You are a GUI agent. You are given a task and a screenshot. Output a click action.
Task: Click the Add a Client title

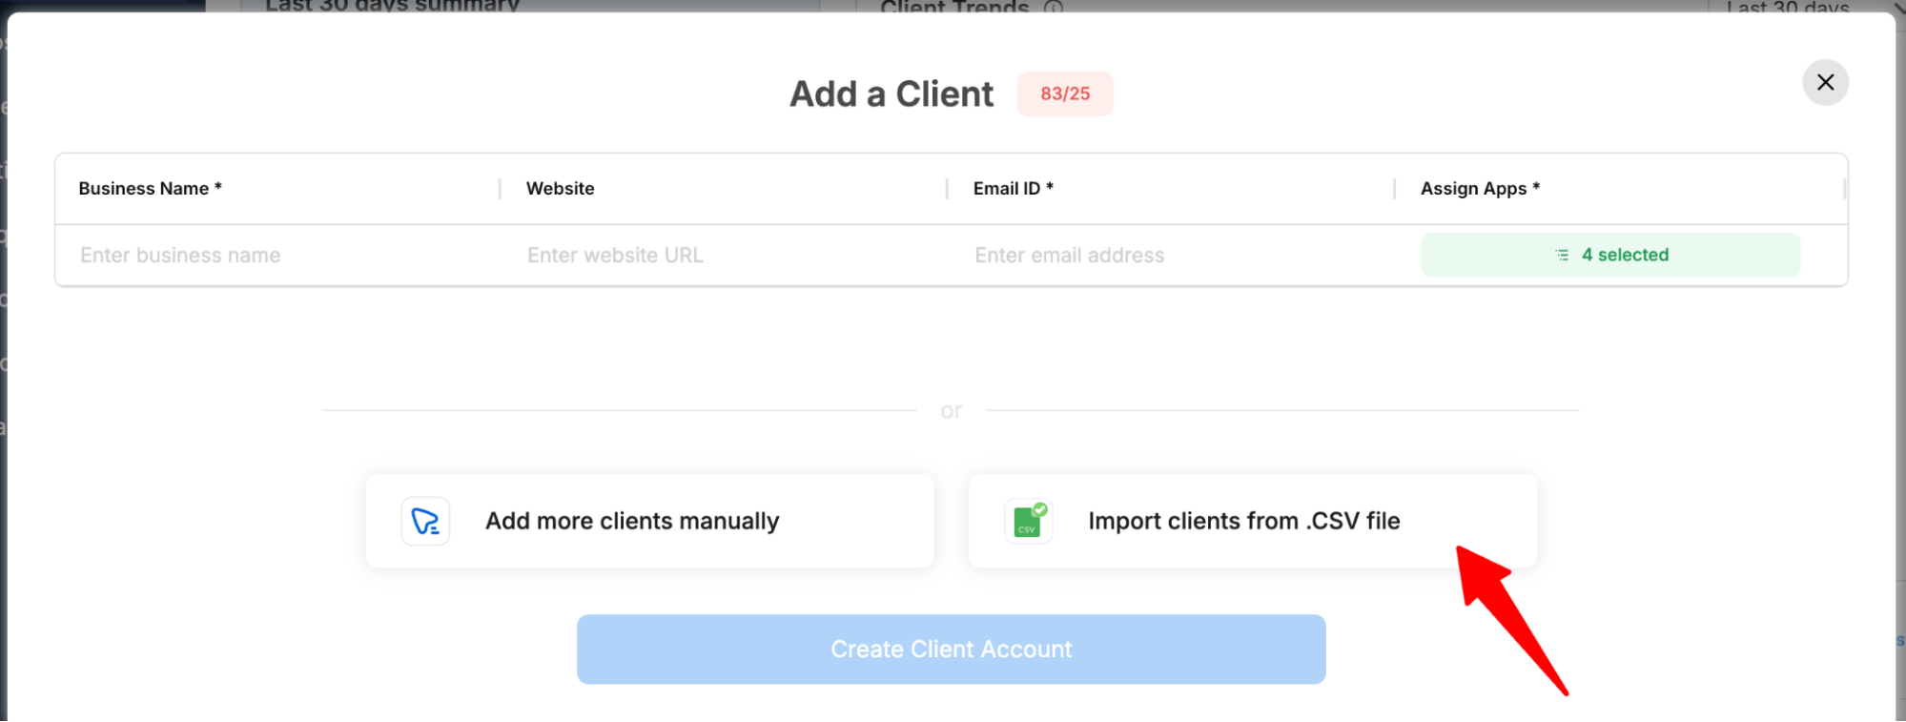tap(892, 93)
